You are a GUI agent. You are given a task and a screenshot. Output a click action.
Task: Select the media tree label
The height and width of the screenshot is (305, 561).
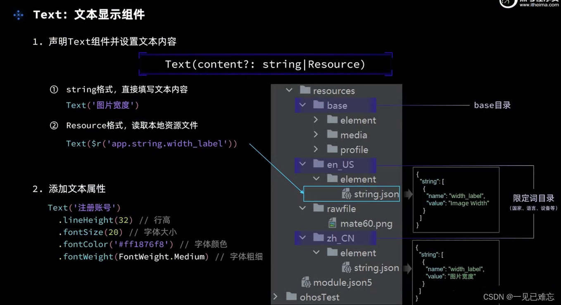click(354, 135)
